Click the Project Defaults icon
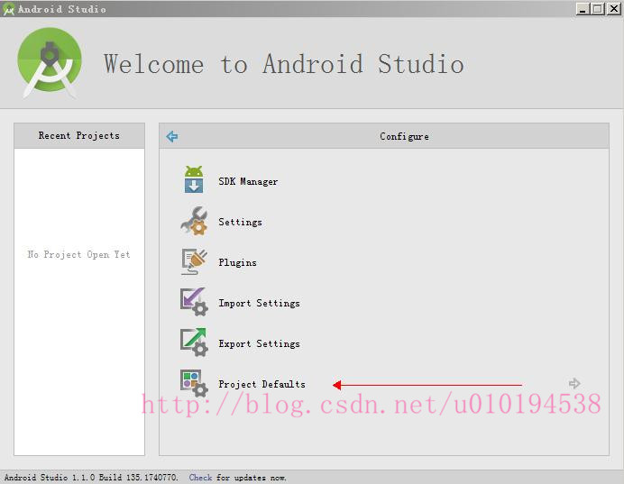 click(x=194, y=383)
